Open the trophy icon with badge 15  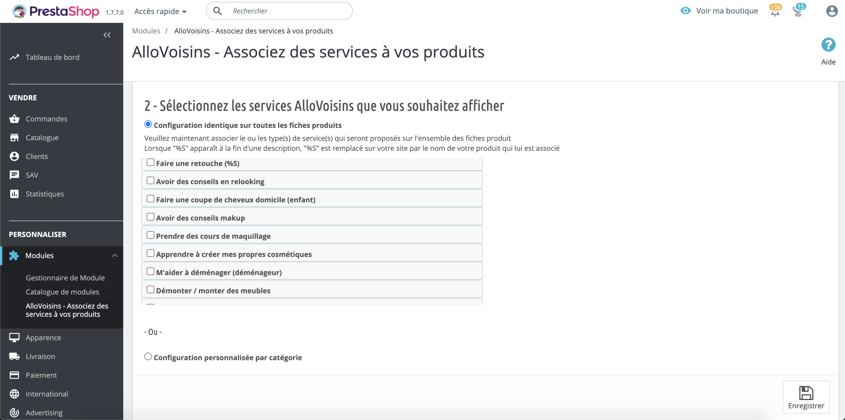coord(798,11)
